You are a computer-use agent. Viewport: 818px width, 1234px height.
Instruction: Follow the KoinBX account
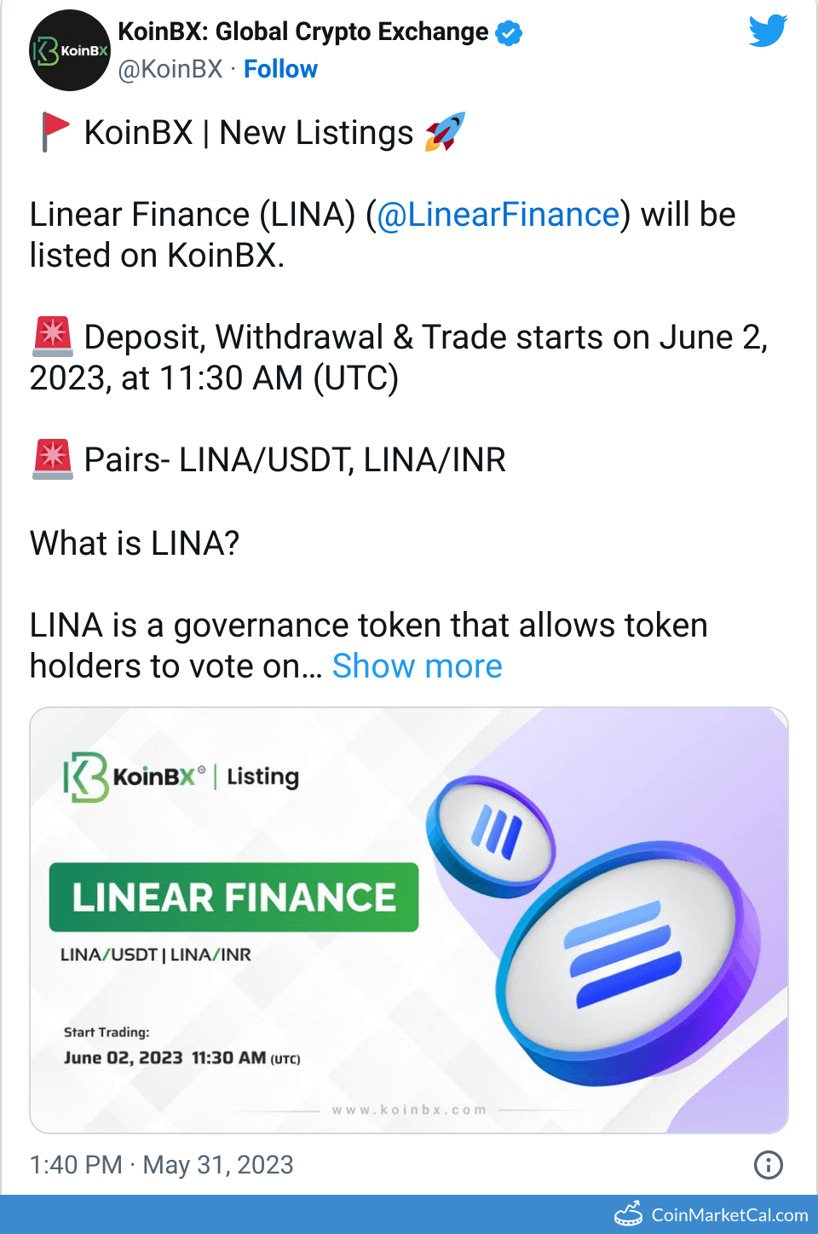[x=280, y=69]
